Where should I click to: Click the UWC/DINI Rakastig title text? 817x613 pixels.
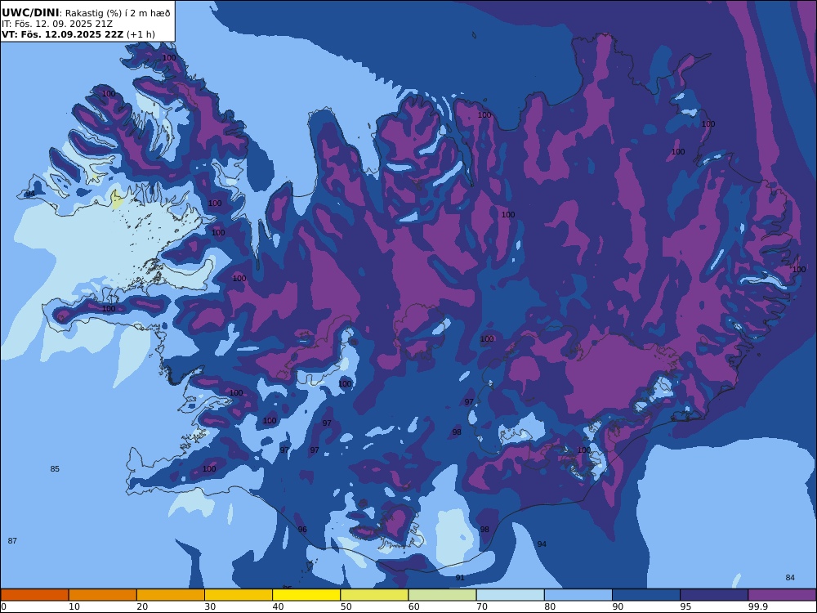pos(86,13)
